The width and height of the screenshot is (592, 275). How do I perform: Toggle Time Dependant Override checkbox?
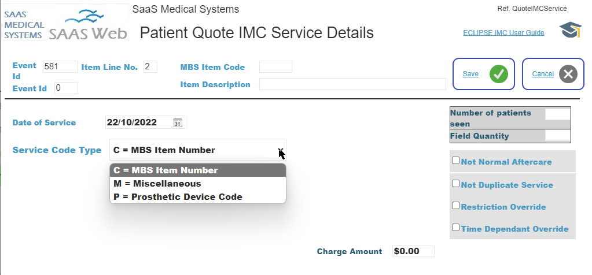tap(455, 227)
